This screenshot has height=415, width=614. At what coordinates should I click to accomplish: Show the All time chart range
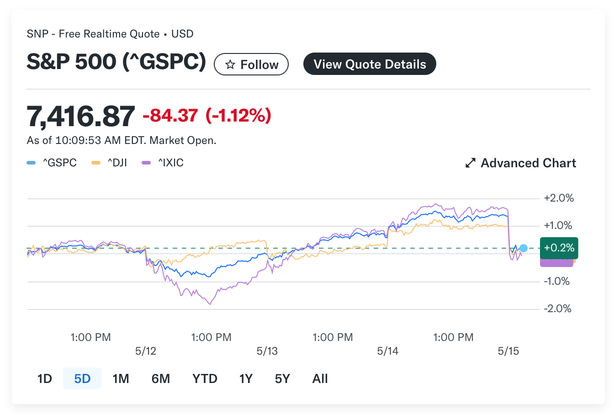tap(320, 378)
